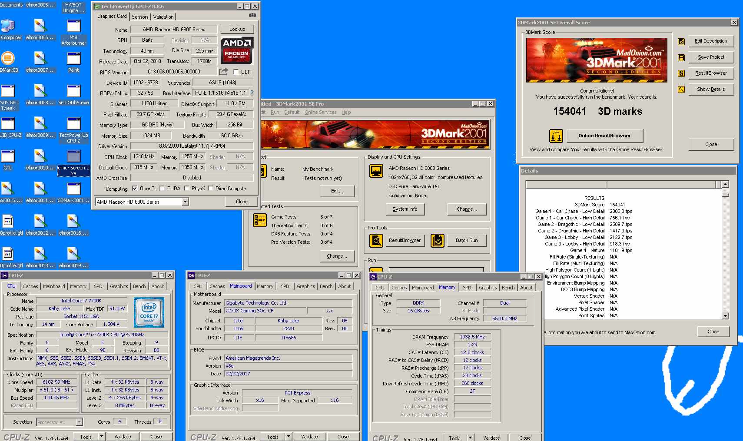This screenshot has height=441, width=743.
Task: Open the Paint desktop icon
Action: 73,62
